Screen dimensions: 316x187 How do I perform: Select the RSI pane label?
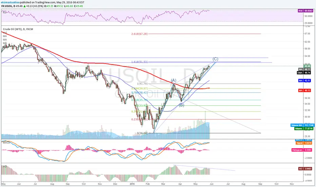pyautogui.click(x=4, y=12)
